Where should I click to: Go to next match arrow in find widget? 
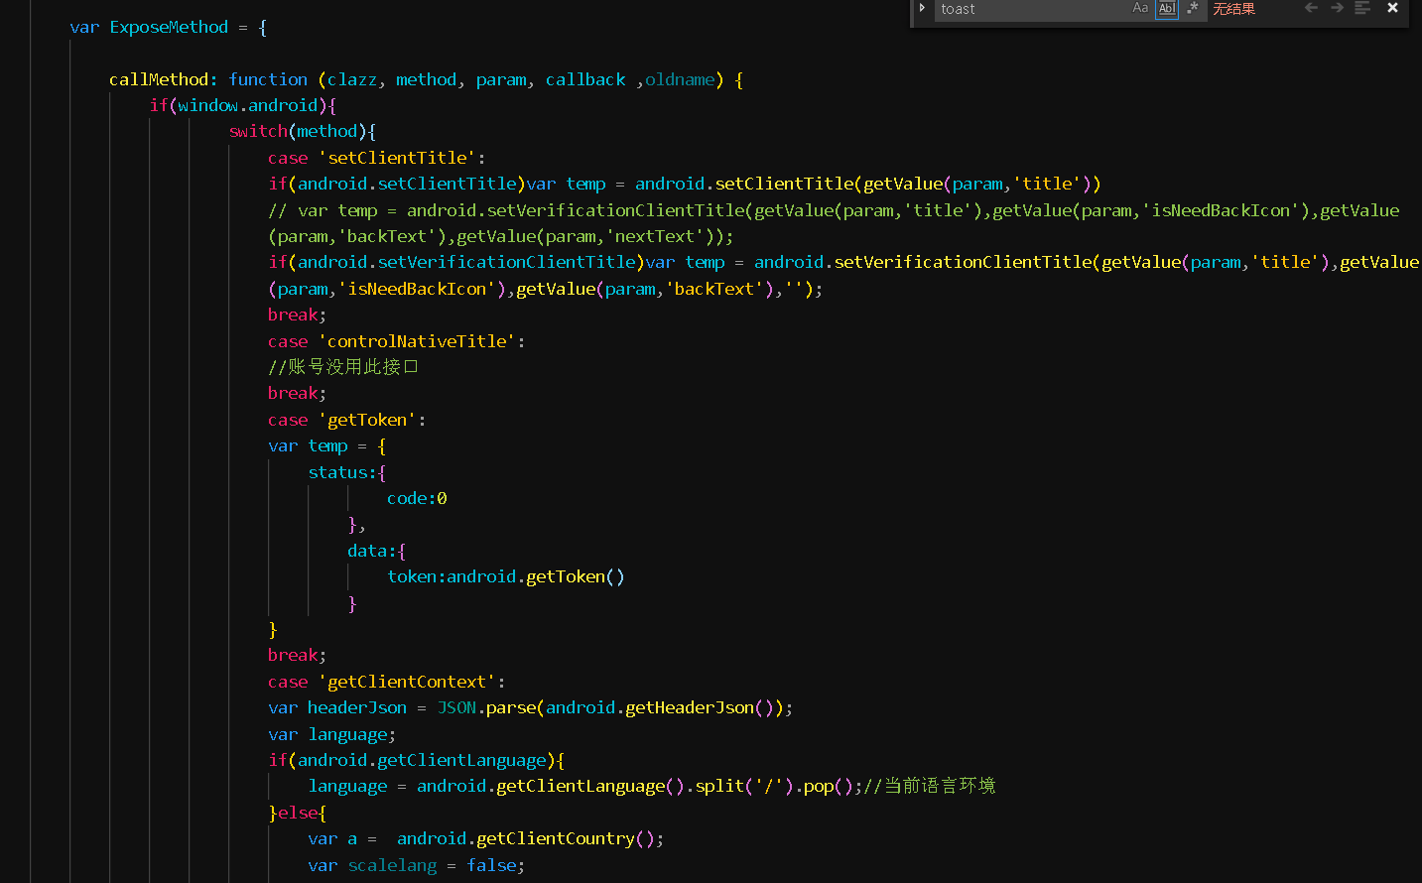click(x=1337, y=8)
